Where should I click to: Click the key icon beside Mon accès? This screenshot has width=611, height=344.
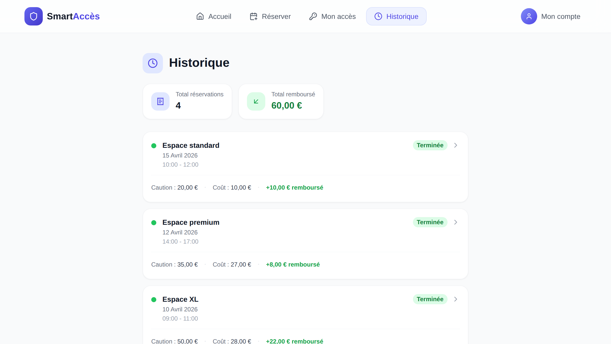coord(313,16)
